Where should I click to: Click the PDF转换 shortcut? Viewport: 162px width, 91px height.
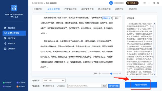click(x=7, y=83)
